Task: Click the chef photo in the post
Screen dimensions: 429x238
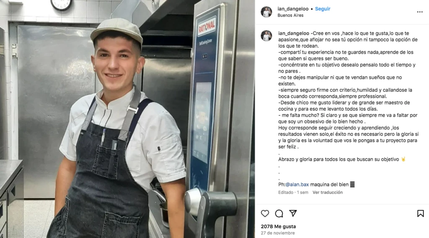Action: coord(127,119)
